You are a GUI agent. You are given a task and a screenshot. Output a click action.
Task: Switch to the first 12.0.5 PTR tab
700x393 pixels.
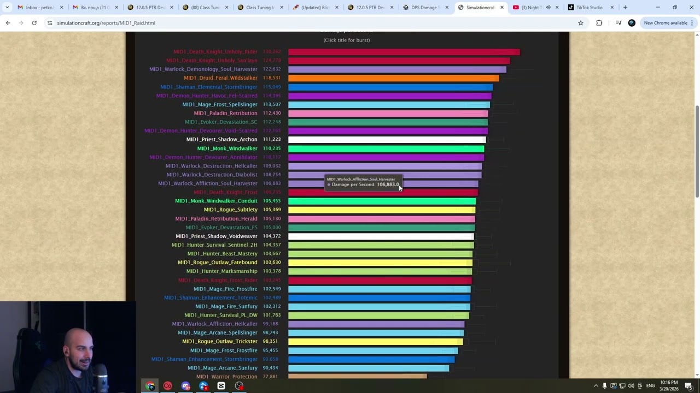(149, 8)
